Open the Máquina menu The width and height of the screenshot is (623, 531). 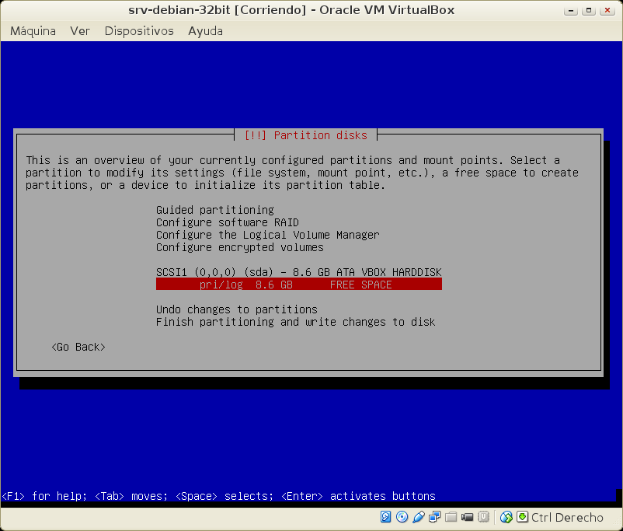[33, 31]
